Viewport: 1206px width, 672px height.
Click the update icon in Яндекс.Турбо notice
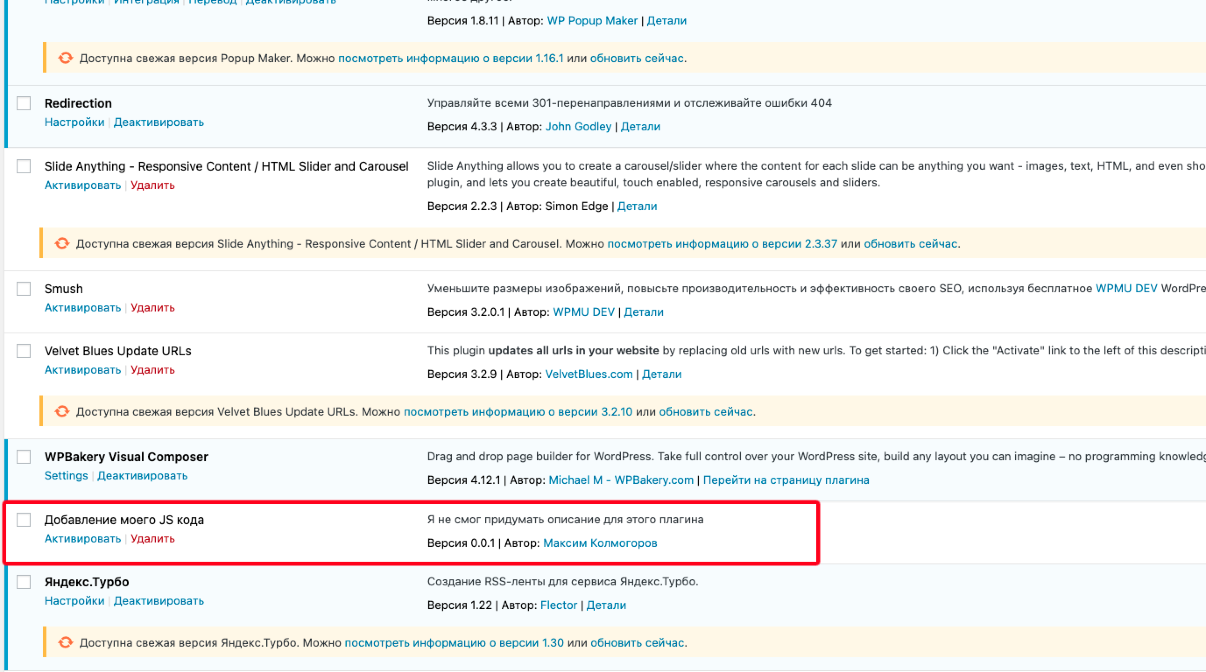pos(66,643)
